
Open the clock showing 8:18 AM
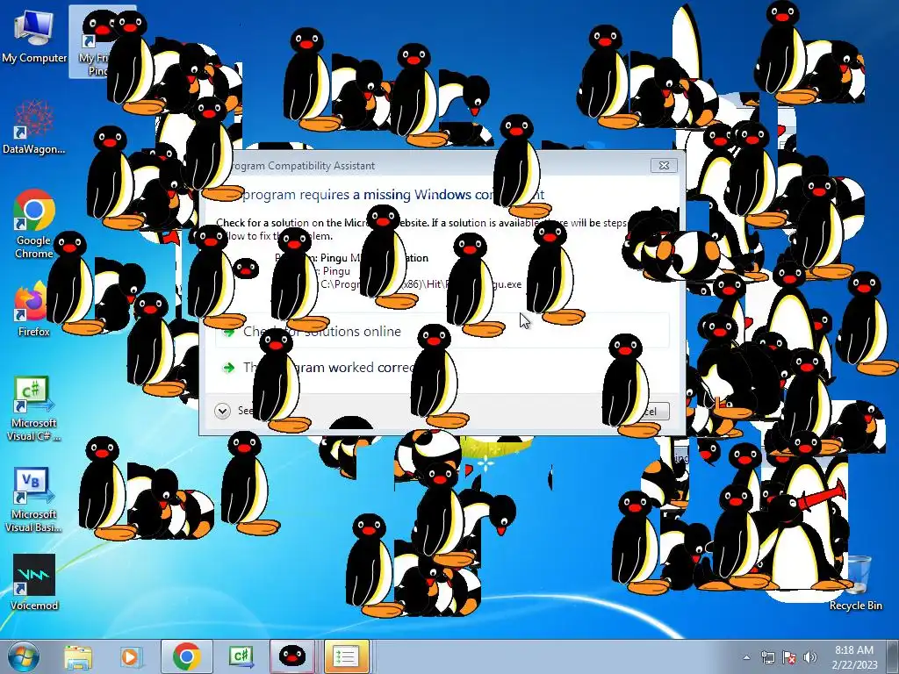pyautogui.click(x=854, y=656)
